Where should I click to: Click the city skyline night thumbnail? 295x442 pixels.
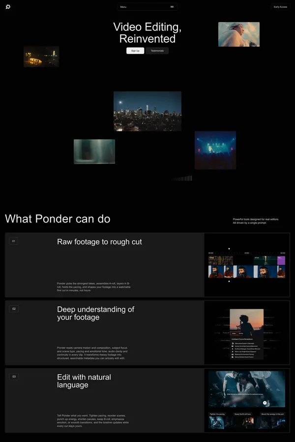click(147, 111)
